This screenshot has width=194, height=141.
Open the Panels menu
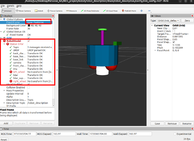point(11,6)
